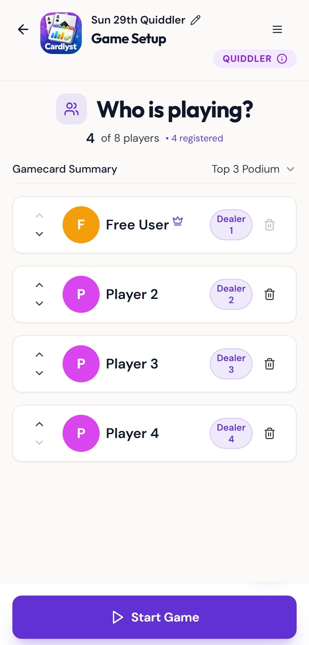The image size is (309, 645).
Task: Move Player 3 down in the order
Action: 39,373
